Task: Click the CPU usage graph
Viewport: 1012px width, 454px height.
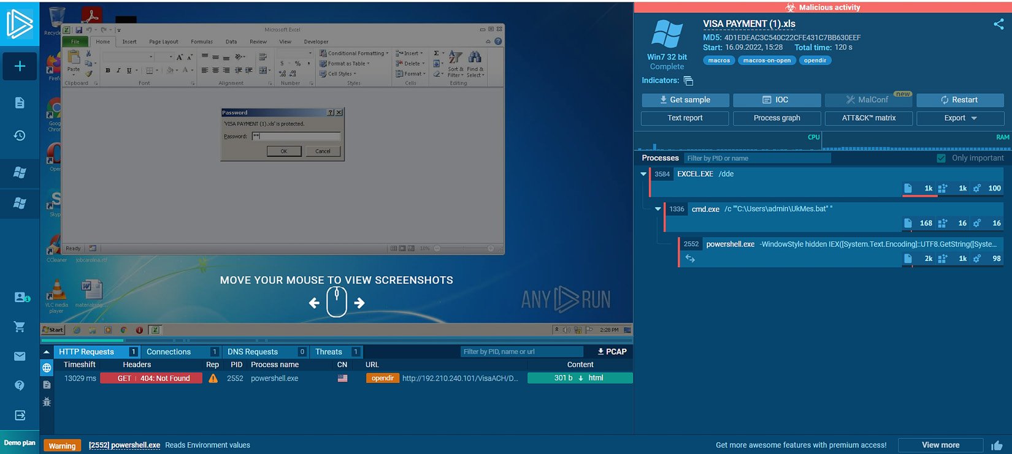Action: tap(727, 142)
